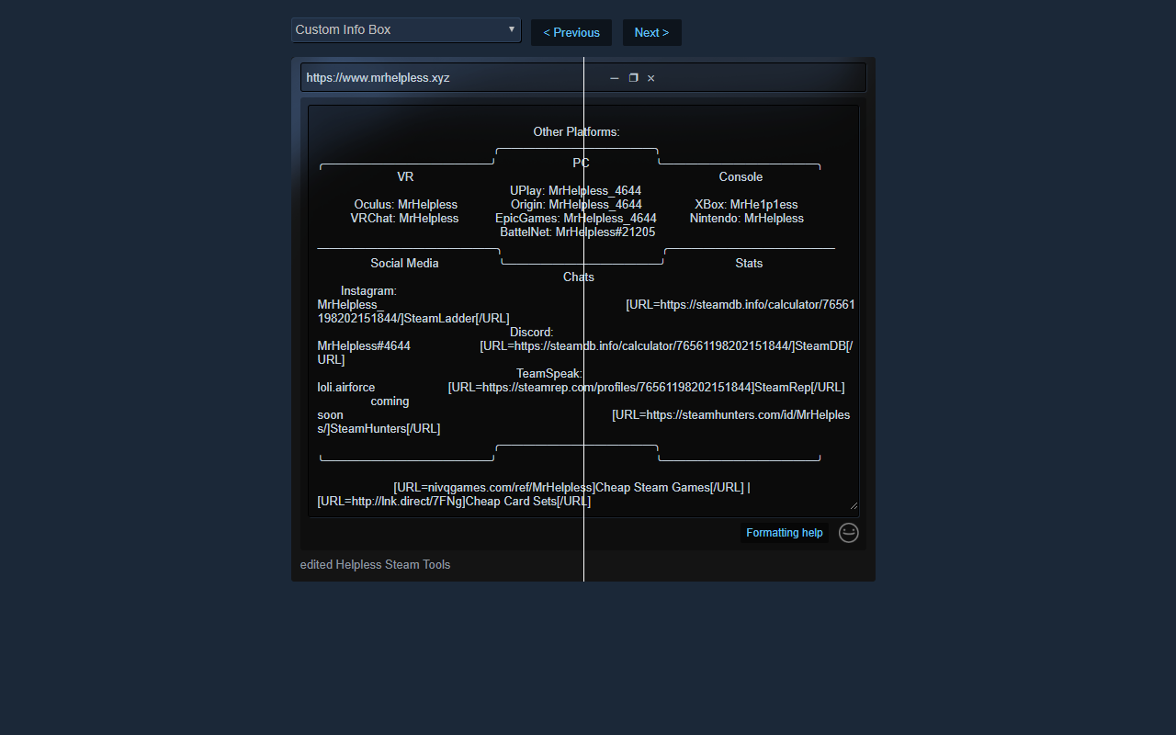1176x735 pixels.
Task: Click the 'Discord:' label text
Action: pos(532,333)
